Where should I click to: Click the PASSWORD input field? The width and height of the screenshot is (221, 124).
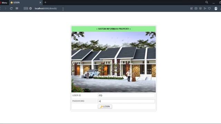126,101
